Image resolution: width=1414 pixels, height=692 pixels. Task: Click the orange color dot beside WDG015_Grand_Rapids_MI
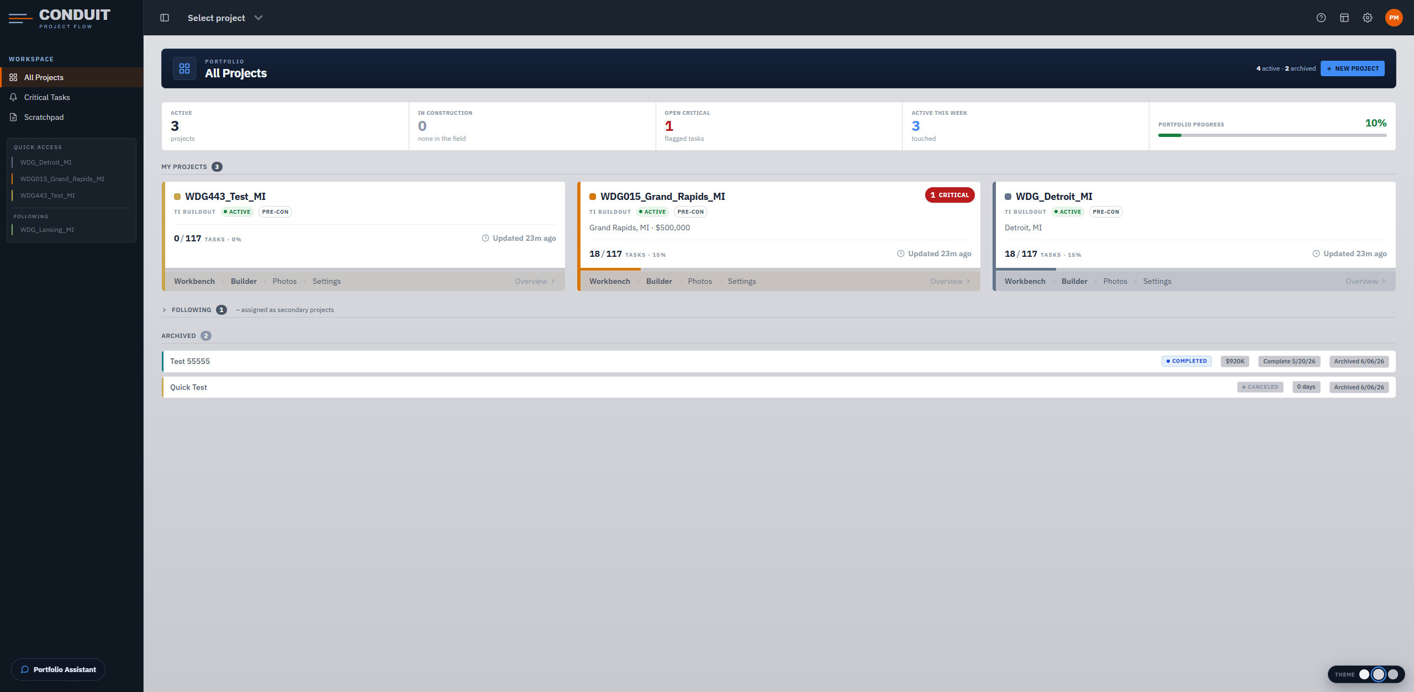(593, 197)
